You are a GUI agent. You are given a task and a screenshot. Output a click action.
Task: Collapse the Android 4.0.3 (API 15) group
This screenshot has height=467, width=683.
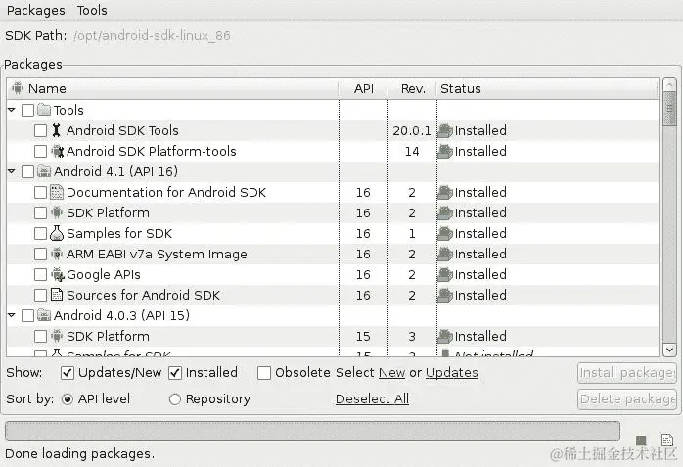[12, 316]
